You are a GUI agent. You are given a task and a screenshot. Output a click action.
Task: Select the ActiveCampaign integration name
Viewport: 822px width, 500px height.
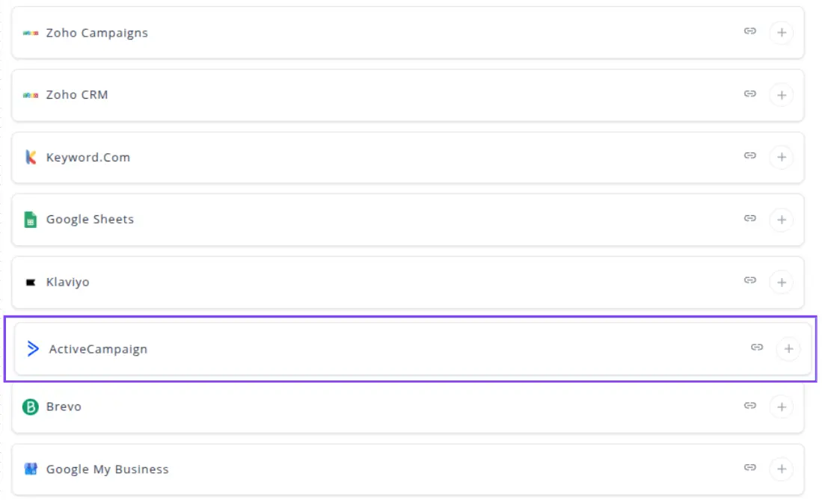pos(98,349)
